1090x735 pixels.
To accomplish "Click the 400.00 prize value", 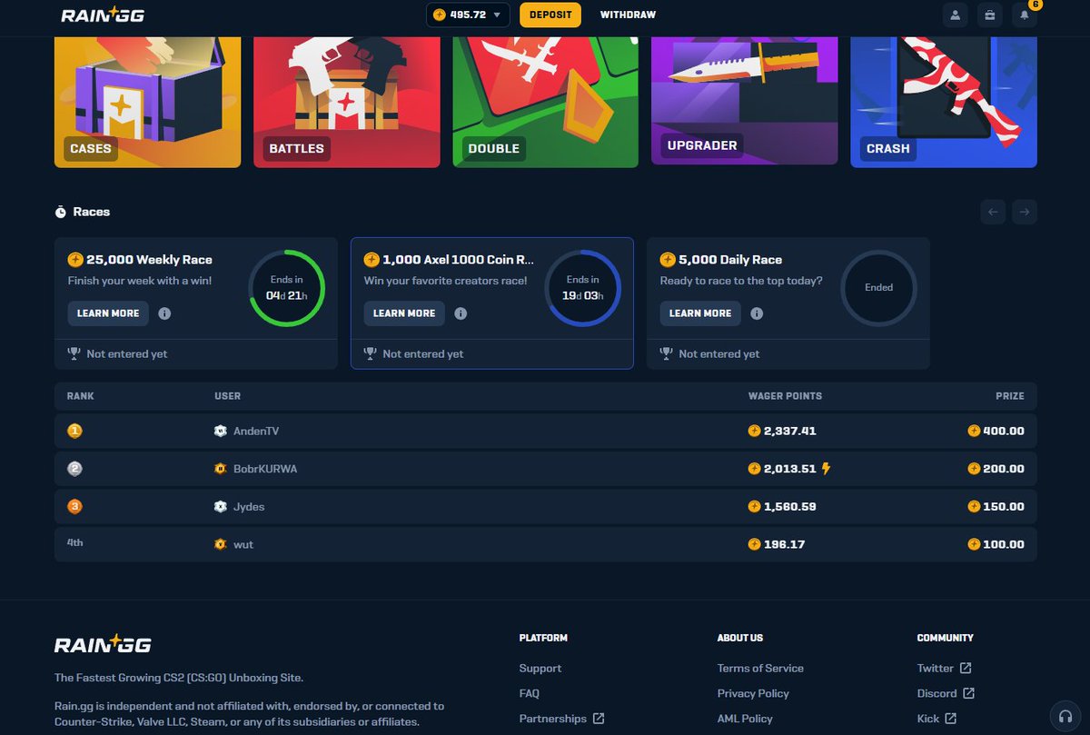I will pyautogui.click(x=1004, y=432).
